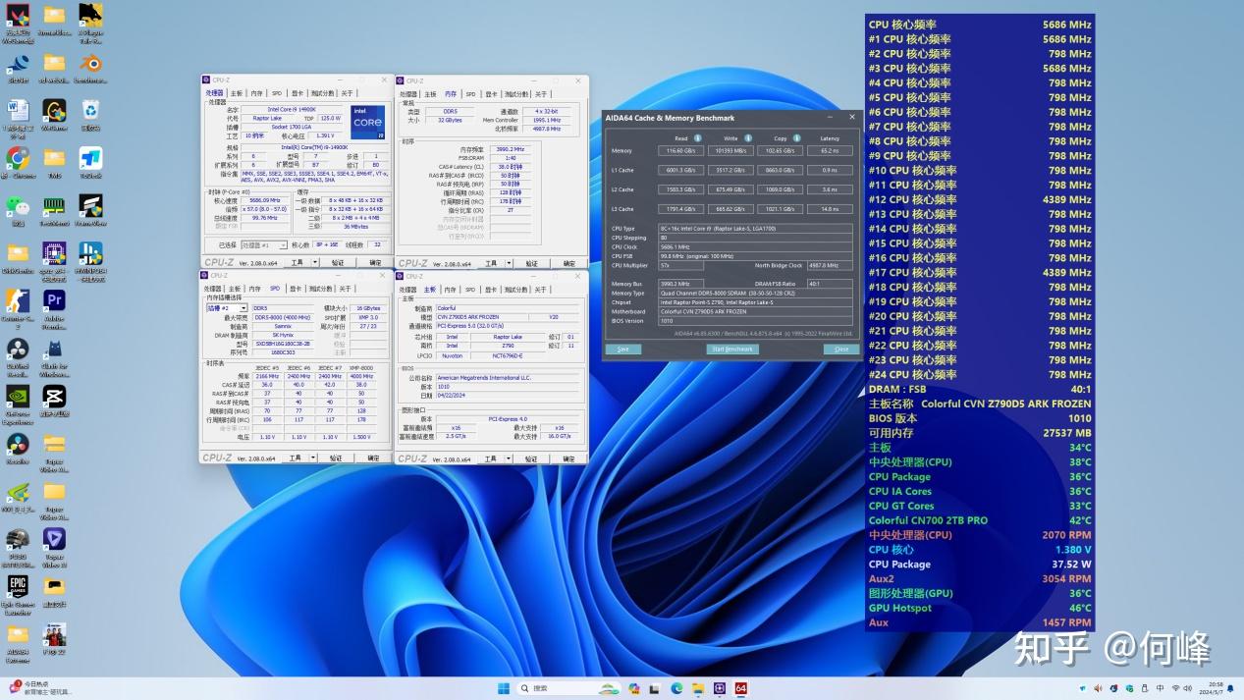Click the taskbar clock showing 20:58
Viewport: 1244px width, 700px height.
tap(1212, 688)
